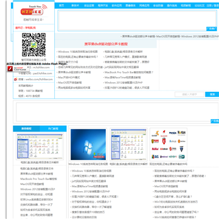Open 'Win7优化电脑加快关机速度' link
The height and width of the screenshot is (219, 219).
click(176, 202)
